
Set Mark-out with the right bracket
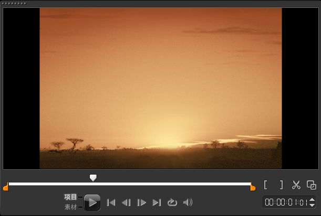pyautogui.click(x=281, y=185)
